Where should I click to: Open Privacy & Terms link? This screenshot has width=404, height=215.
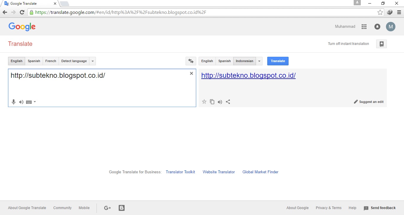pyautogui.click(x=329, y=208)
